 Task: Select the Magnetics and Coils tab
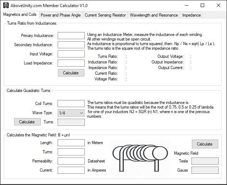(x=20, y=14)
